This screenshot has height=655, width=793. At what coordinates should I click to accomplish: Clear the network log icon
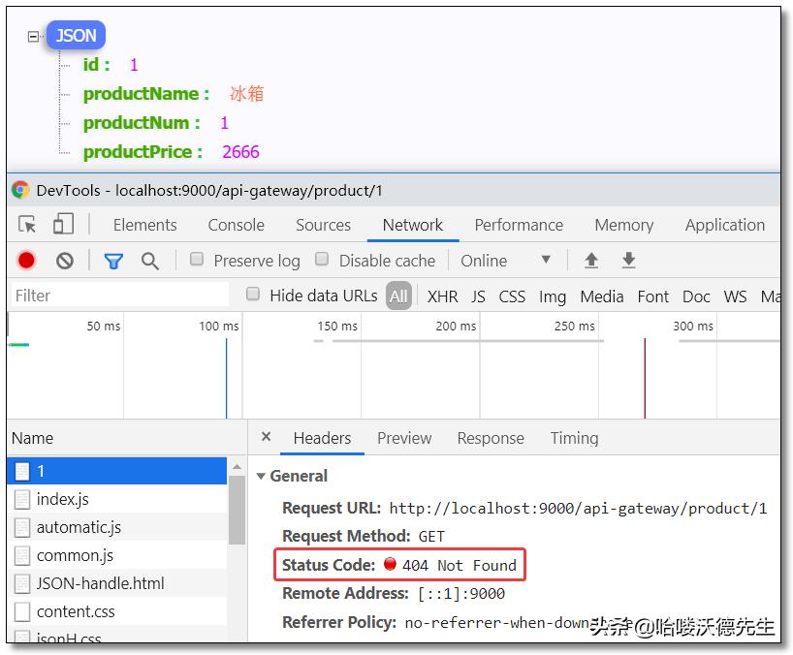pos(65,261)
